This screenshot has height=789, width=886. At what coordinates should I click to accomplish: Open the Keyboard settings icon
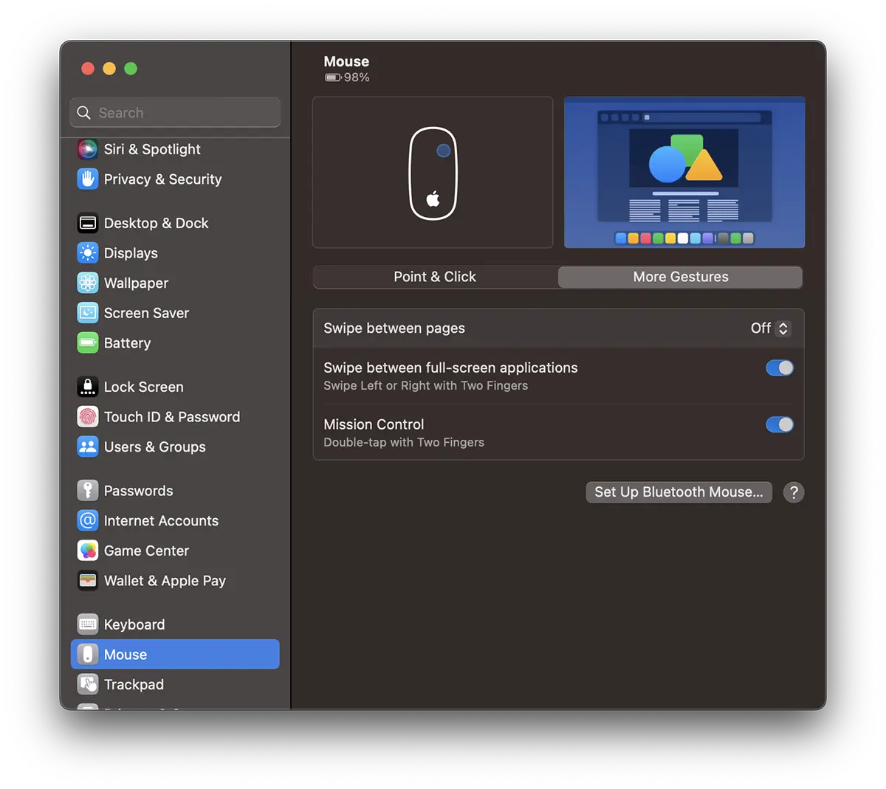pyautogui.click(x=88, y=624)
